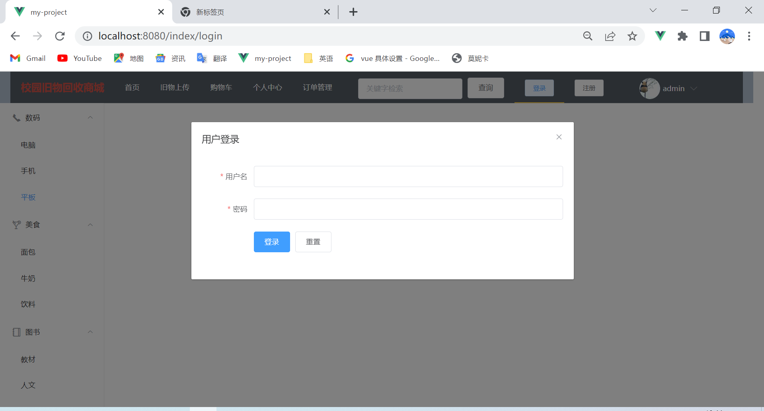This screenshot has width=764, height=411.
Task: Open the admin account dropdown
Action: pyautogui.click(x=694, y=88)
